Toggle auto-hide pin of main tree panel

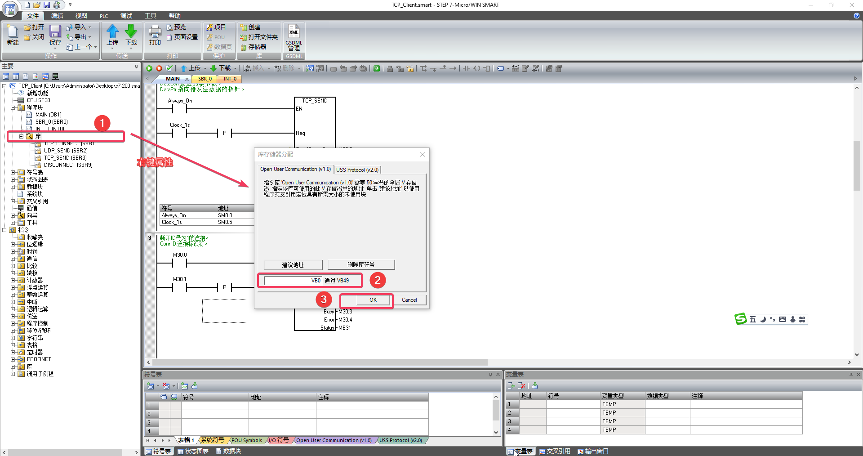pos(137,66)
